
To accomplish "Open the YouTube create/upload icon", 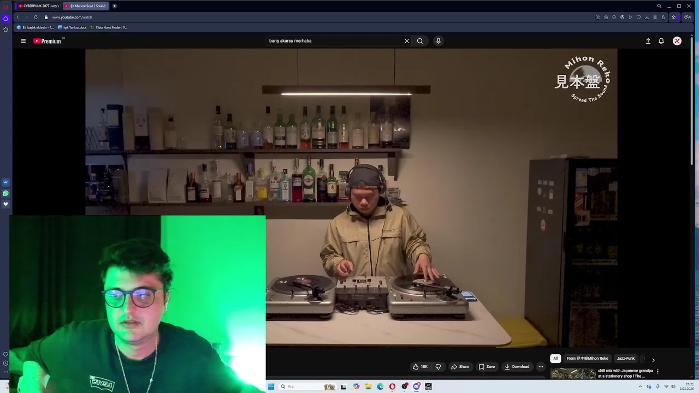I will point(648,41).
